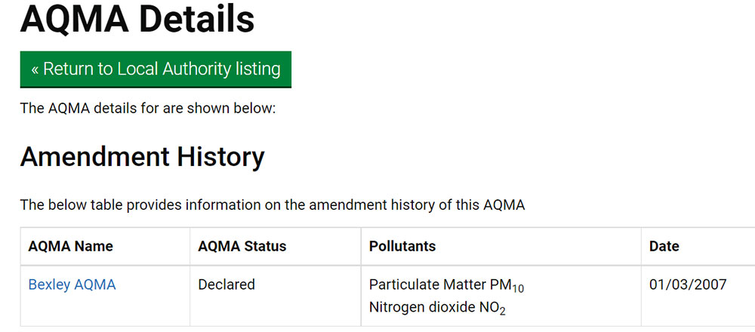The height and width of the screenshot is (332, 755).
Task: Click the word 'Bexley' in the table link
Action: coord(49,285)
